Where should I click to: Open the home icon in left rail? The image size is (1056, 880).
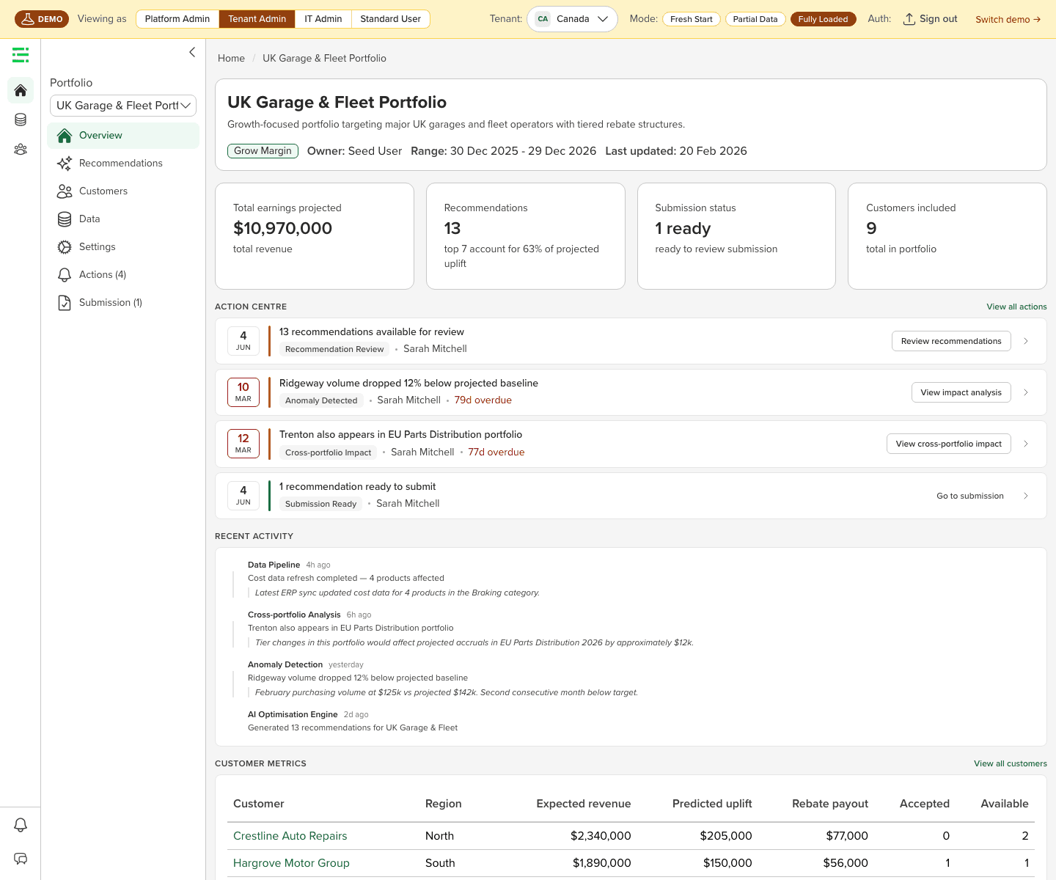[x=21, y=90]
